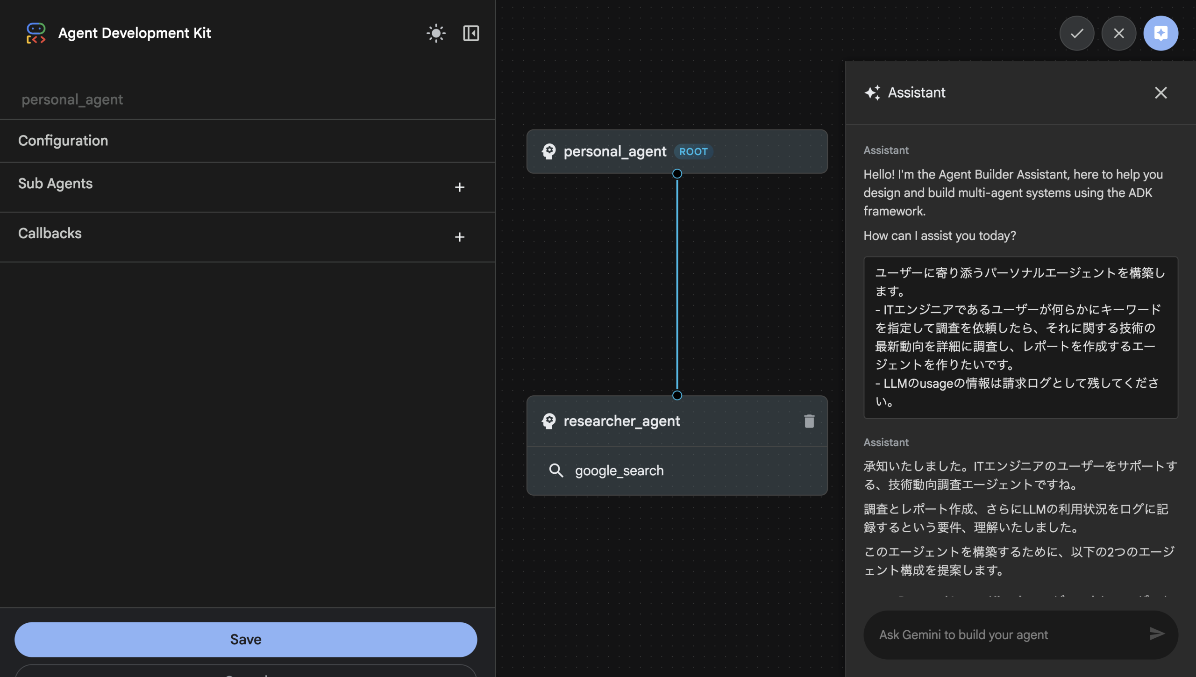
Task: Toggle light mode with the sun icon
Action: point(436,33)
